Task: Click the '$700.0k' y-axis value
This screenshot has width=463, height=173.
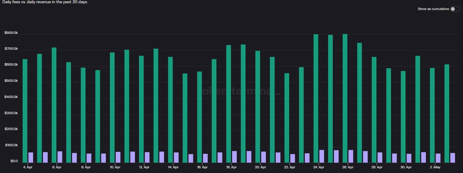Action: click(x=11, y=49)
